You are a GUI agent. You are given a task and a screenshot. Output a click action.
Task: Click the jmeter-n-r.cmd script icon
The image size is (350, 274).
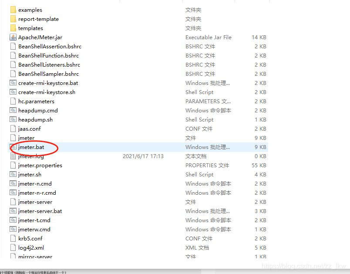click(13, 193)
